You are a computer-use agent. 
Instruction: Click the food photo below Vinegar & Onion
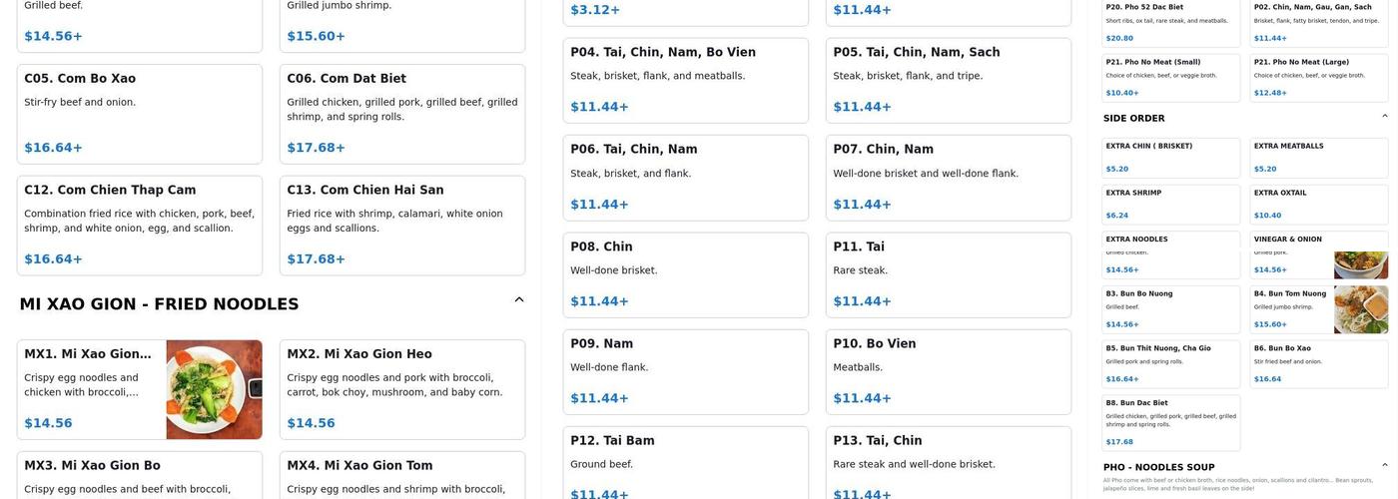1360,264
